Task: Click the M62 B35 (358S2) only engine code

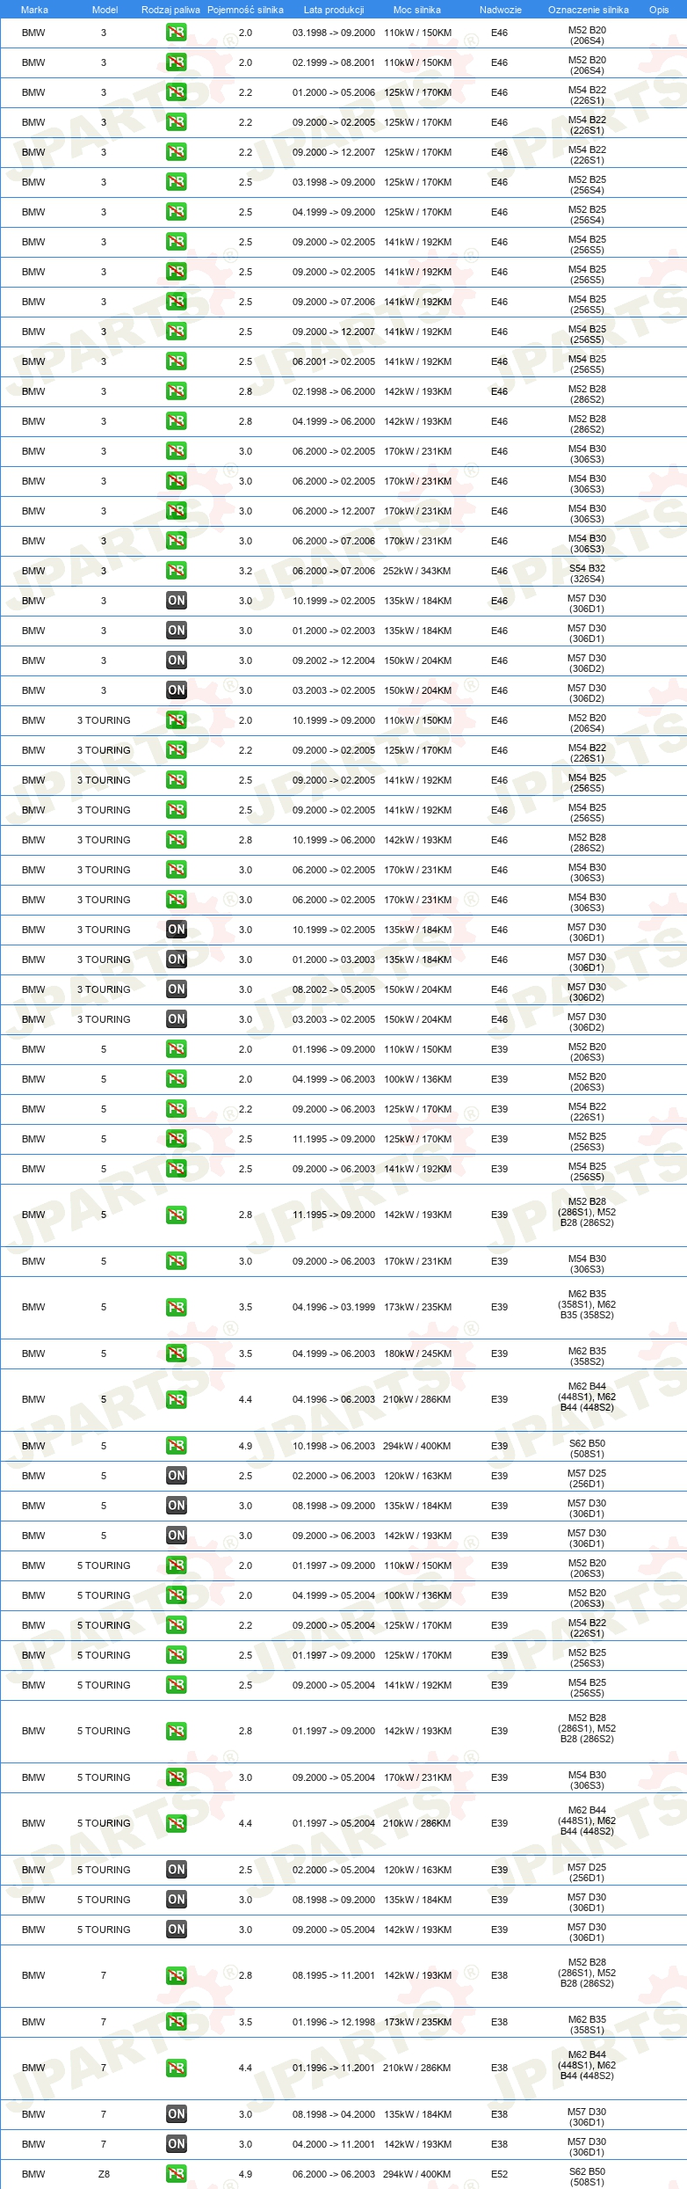Action: (587, 1356)
